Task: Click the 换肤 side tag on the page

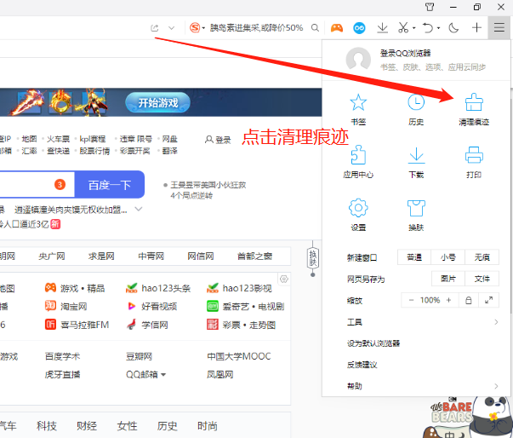Action: coord(313,258)
